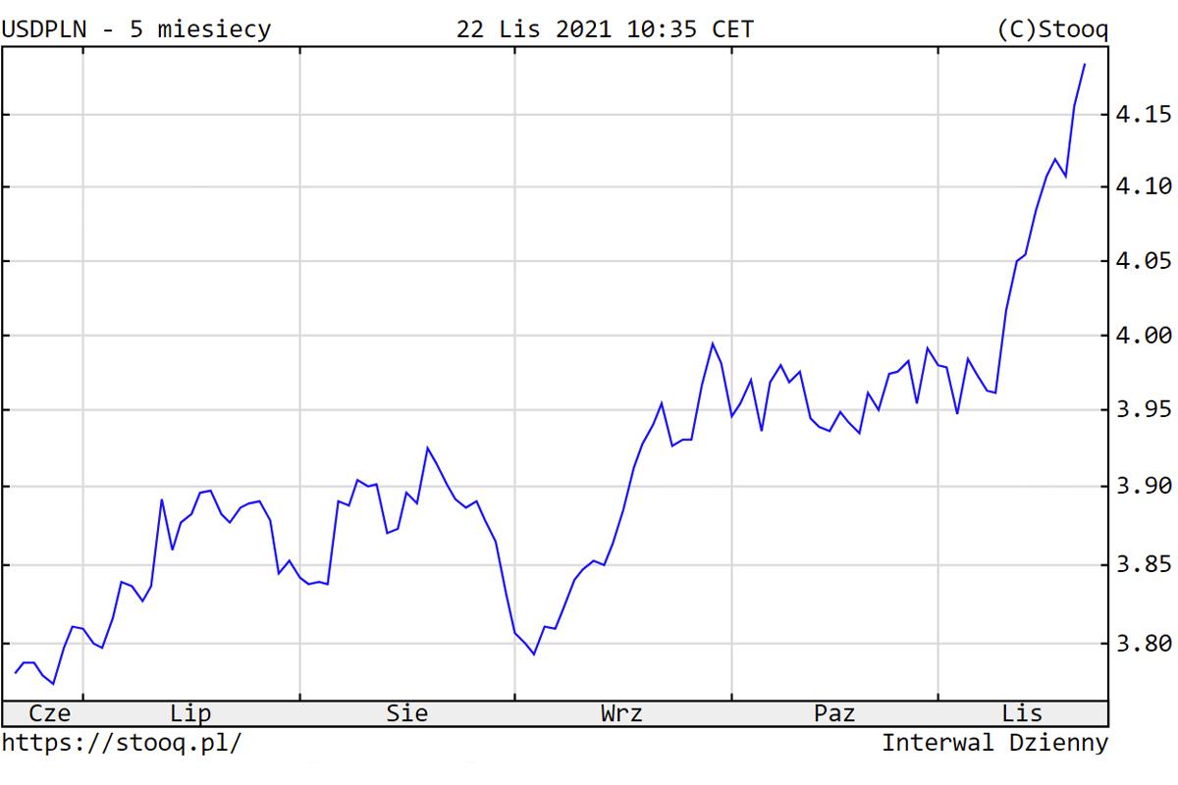This screenshot has height=785, width=1178.
Task: Click the 4.10 price axis label
Action: (x=1144, y=186)
